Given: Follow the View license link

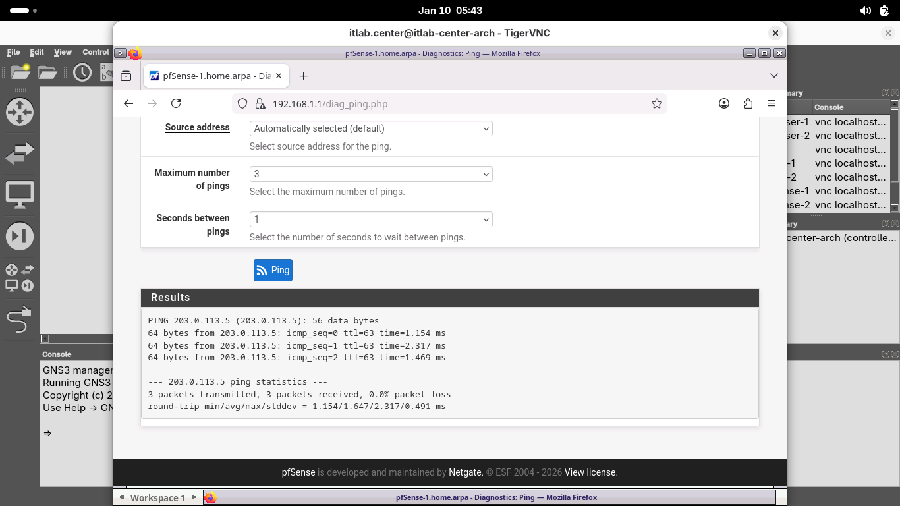Looking at the screenshot, I should (x=591, y=472).
